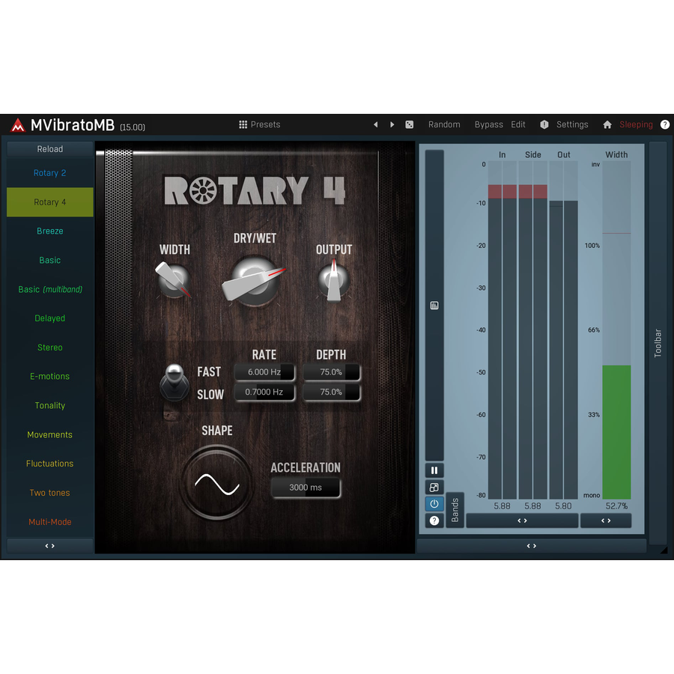
Task: Go to next preset arrow
Action: click(392, 124)
